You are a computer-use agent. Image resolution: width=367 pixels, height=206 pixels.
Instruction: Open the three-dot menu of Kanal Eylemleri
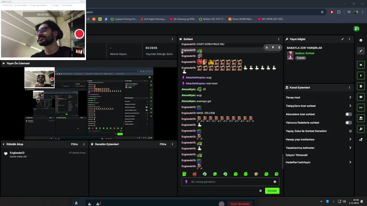349,88
